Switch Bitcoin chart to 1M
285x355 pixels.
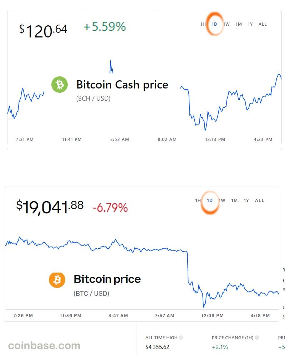coord(234,201)
